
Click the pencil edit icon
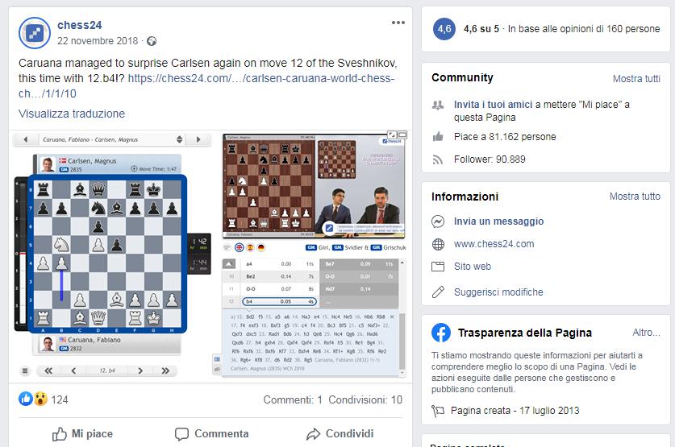click(x=438, y=292)
